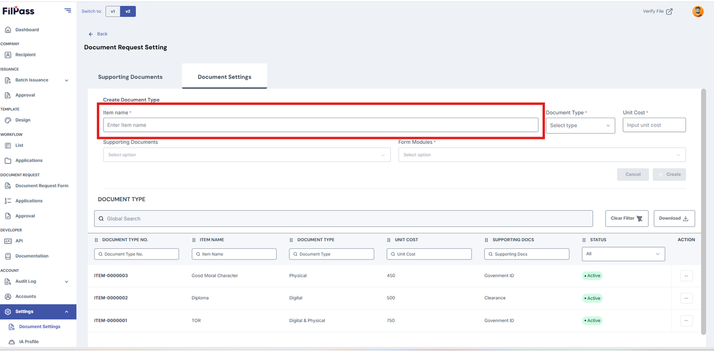Click the Back arrow link
Screen dimensions: 714x351
[98, 34]
